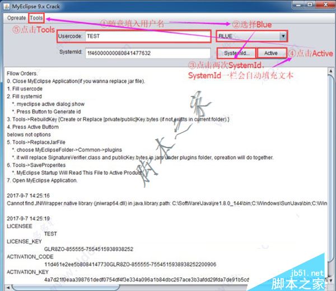Click the activation key line starting 4a7d21f0eaa

pos(147,280)
